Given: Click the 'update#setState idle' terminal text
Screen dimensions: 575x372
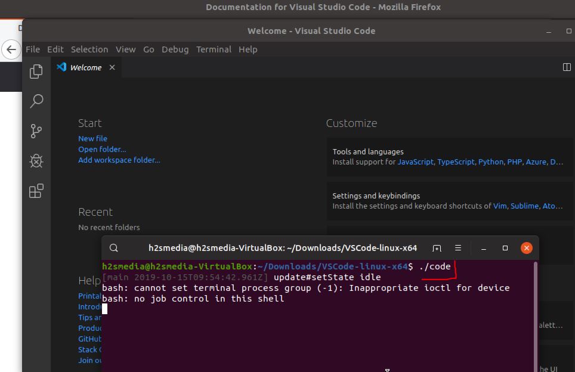Looking at the screenshot, I should click(327, 277).
